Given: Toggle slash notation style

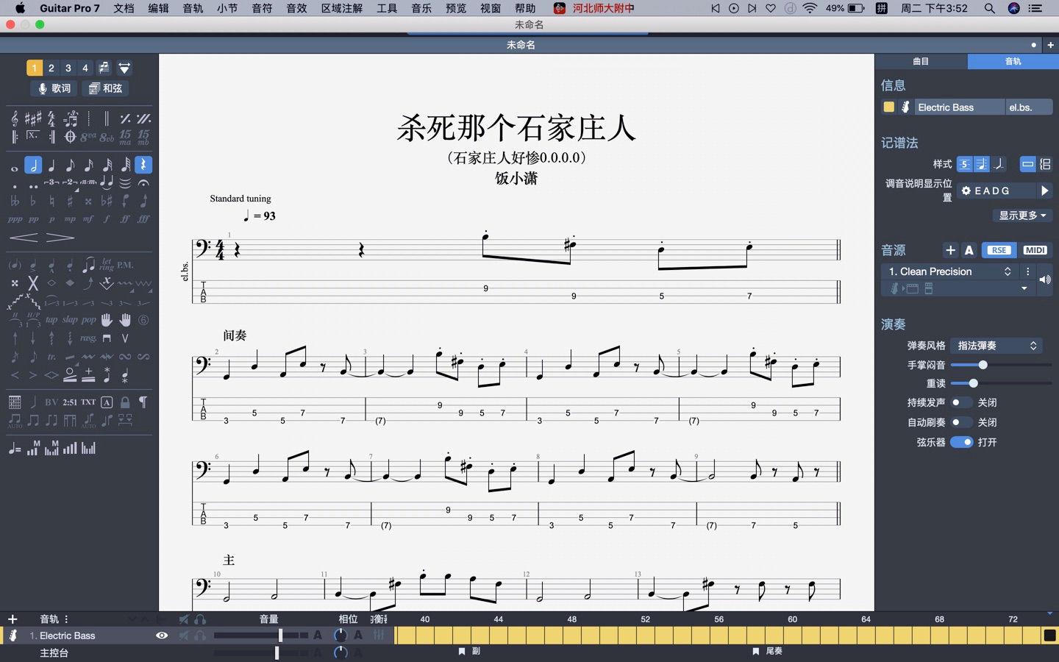Looking at the screenshot, I should (x=999, y=164).
